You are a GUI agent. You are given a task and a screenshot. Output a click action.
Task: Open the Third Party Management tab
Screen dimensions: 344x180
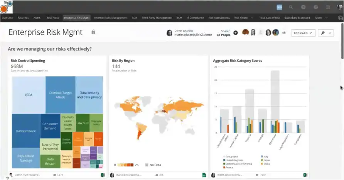coord(157,18)
